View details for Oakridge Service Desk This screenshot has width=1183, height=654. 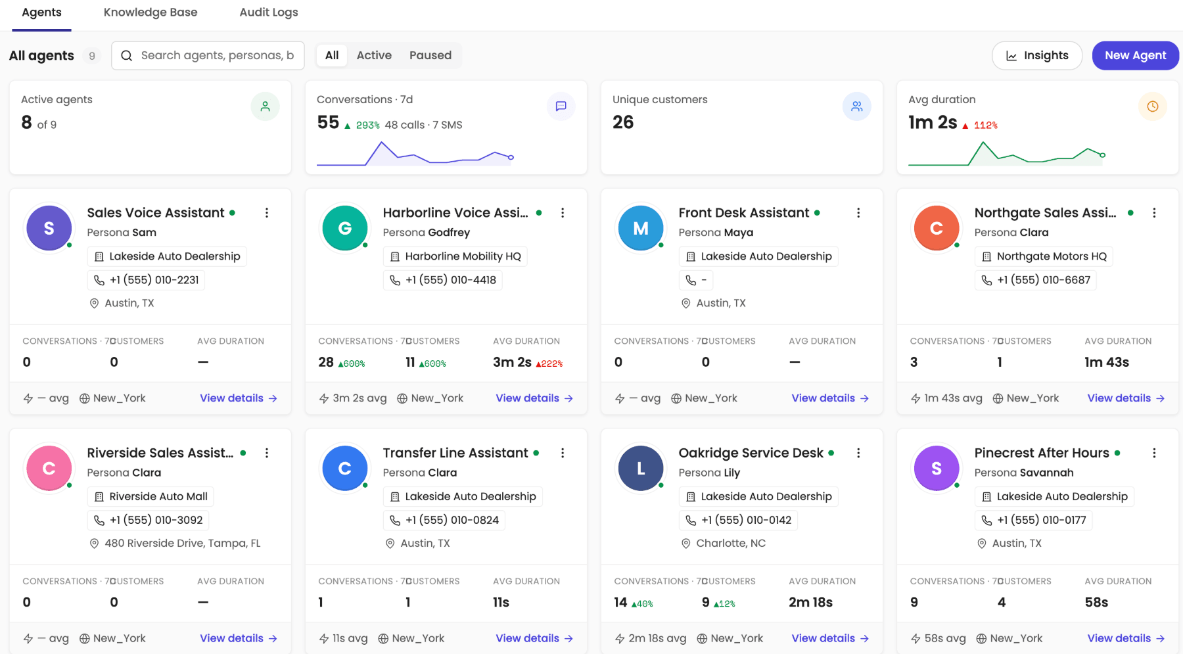point(830,638)
